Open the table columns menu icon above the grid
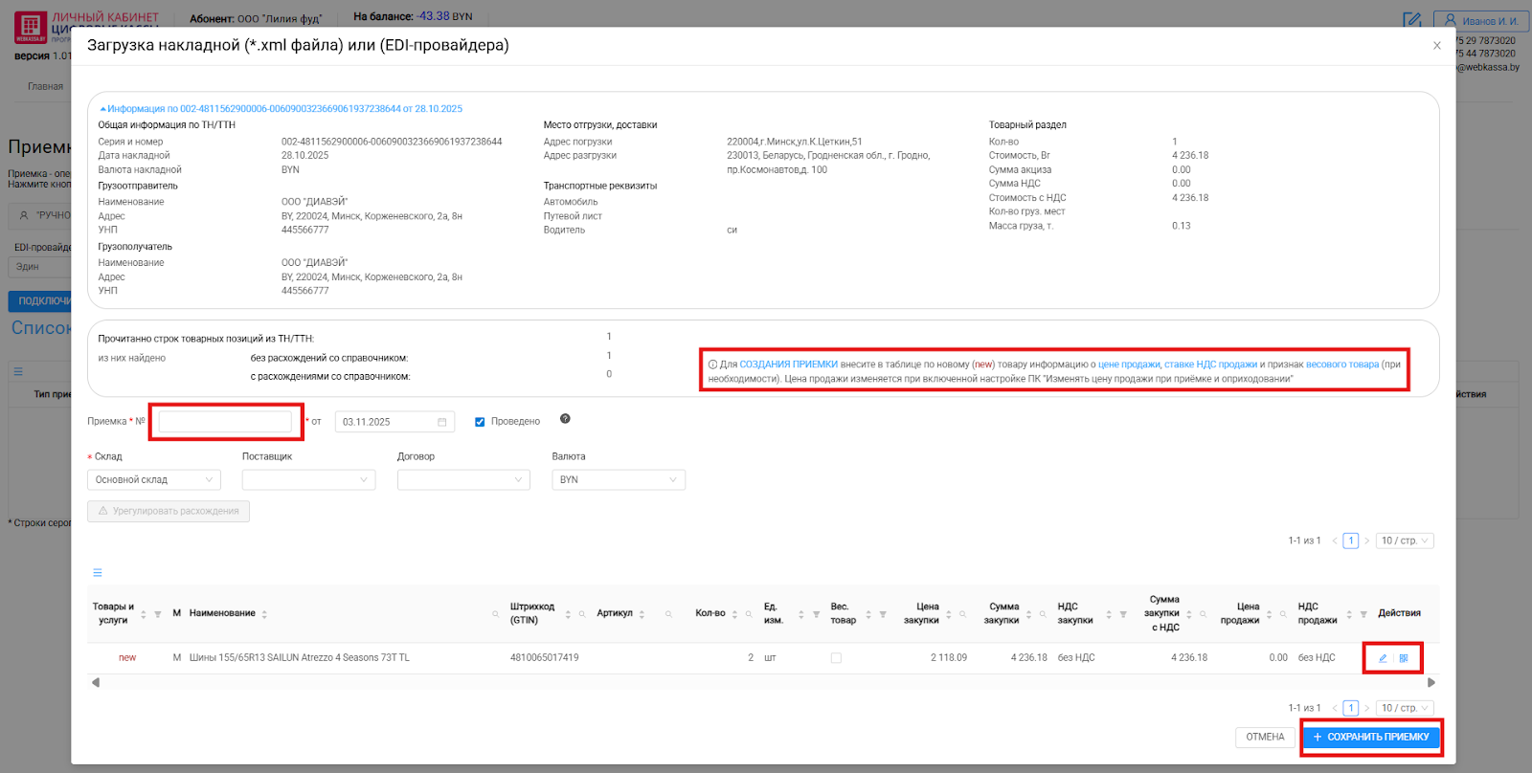Image resolution: width=1532 pixels, height=773 pixels. [97, 573]
